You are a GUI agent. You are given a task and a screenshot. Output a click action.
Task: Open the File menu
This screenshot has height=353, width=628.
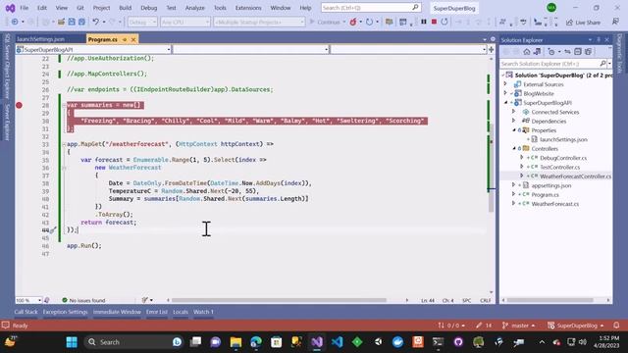[x=25, y=8]
